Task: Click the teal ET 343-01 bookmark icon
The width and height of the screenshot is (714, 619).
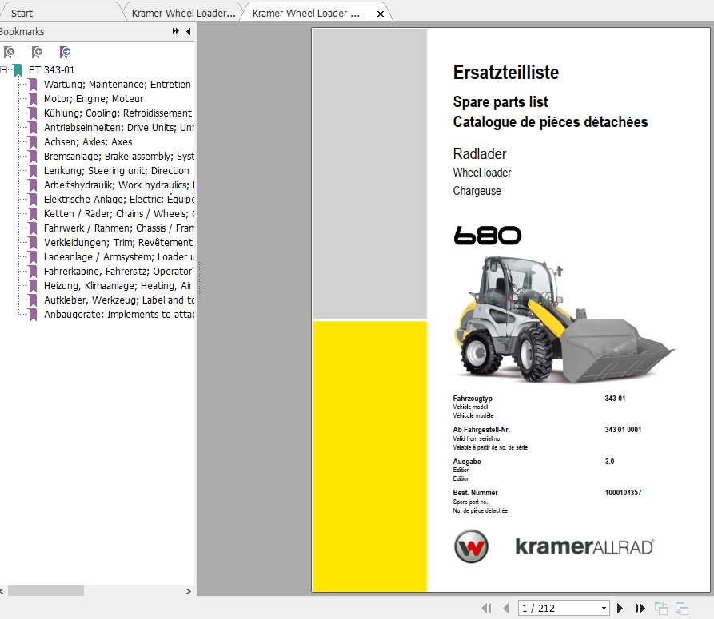Action: [x=18, y=70]
